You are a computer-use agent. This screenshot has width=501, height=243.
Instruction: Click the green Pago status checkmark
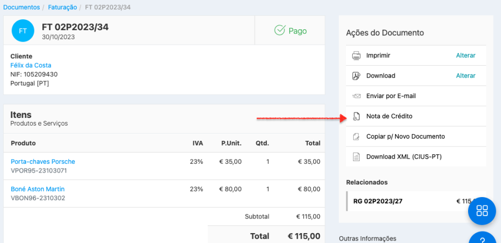[x=280, y=31]
